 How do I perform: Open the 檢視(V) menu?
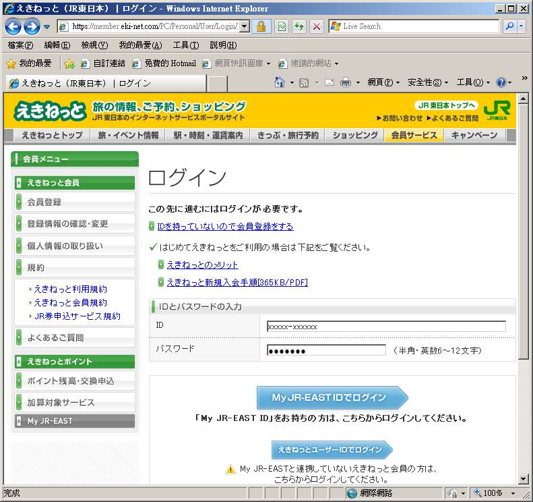click(94, 45)
